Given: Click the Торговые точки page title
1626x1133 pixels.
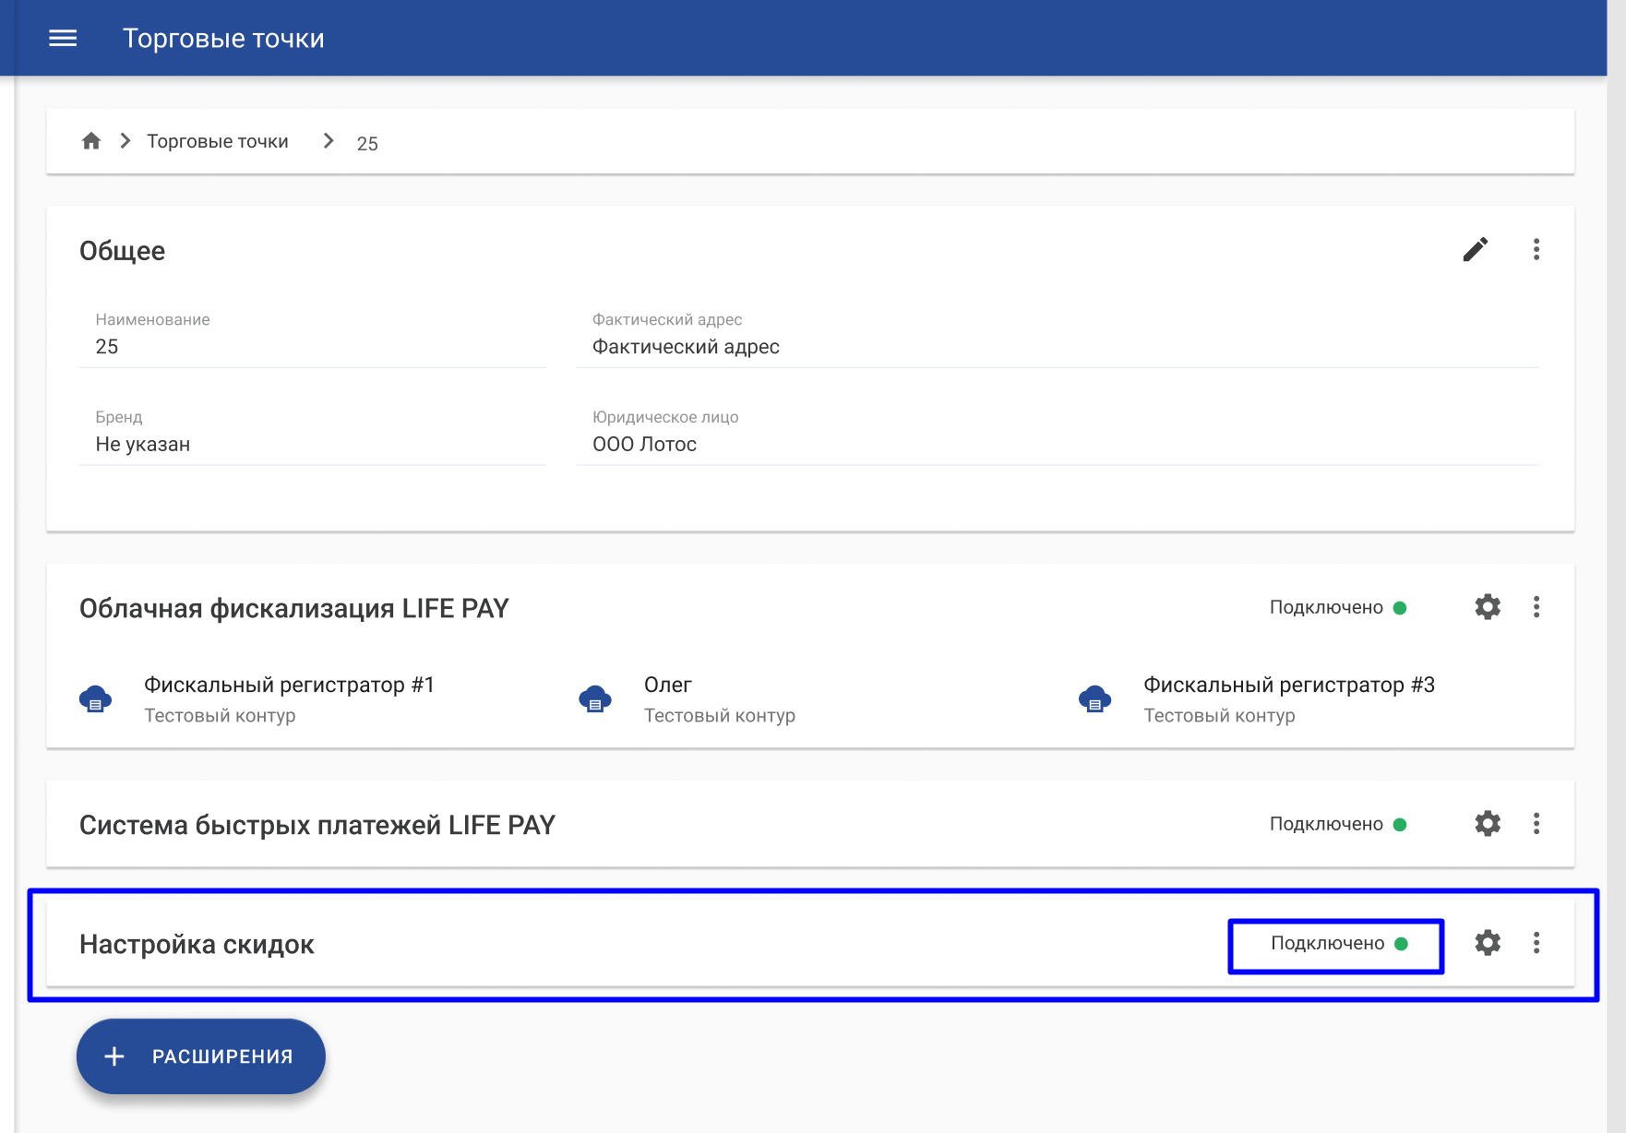Looking at the screenshot, I should [223, 39].
